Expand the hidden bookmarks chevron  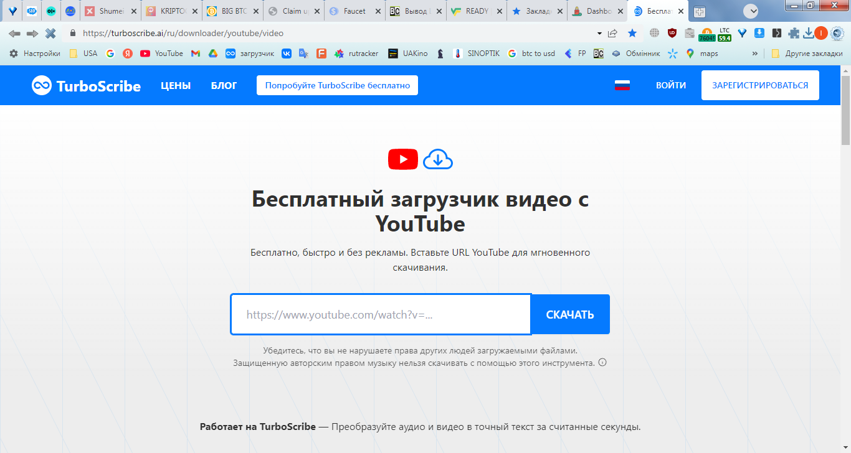tap(755, 54)
